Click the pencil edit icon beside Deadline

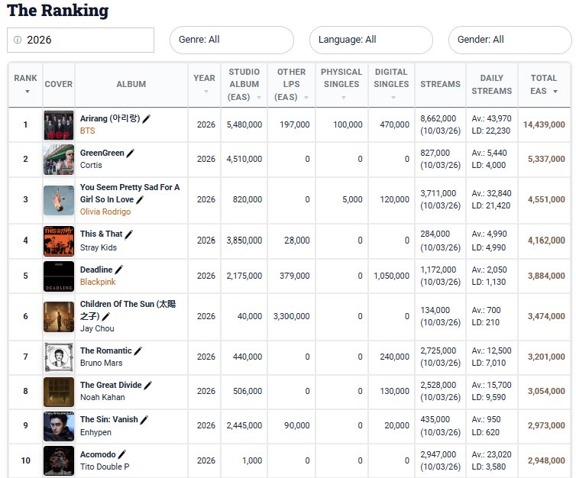118,270
